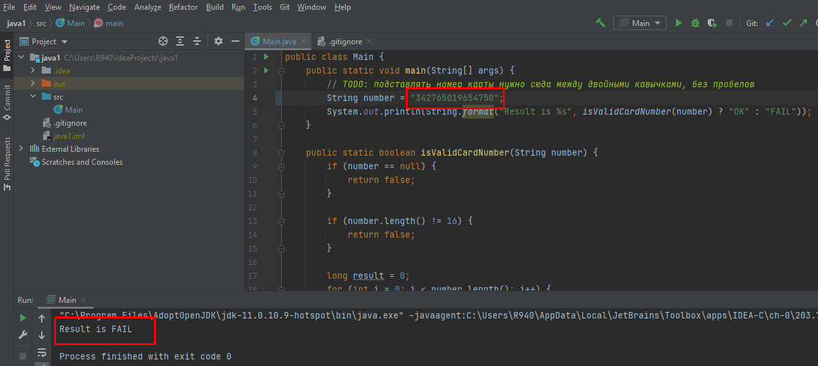Open Pull Requests side tab
Image resolution: width=818 pixels, height=366 pixels.
tap(7, 163)
